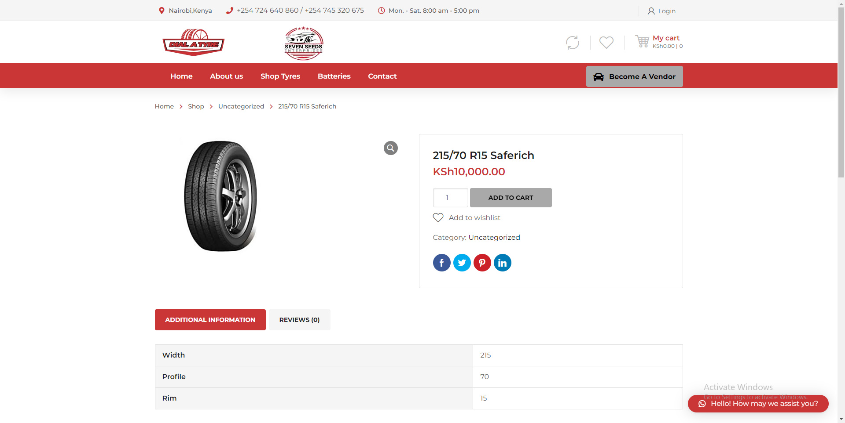Viewport: 845px width, 423px height.
Task: Click the Dial A Tyre logo
Action: click(x=194, y=43)
